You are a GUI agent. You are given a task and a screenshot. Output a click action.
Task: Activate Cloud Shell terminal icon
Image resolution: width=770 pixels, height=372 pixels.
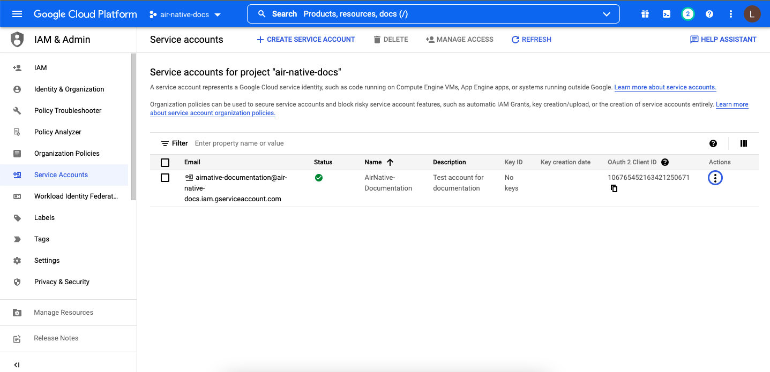[667, 14]
